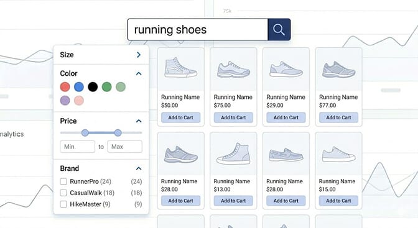Click the $77.00 price text
418x228 pixels.
click(x=328, y=106)
